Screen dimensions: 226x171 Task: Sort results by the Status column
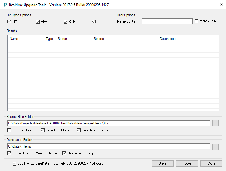(x=74, y=39)
